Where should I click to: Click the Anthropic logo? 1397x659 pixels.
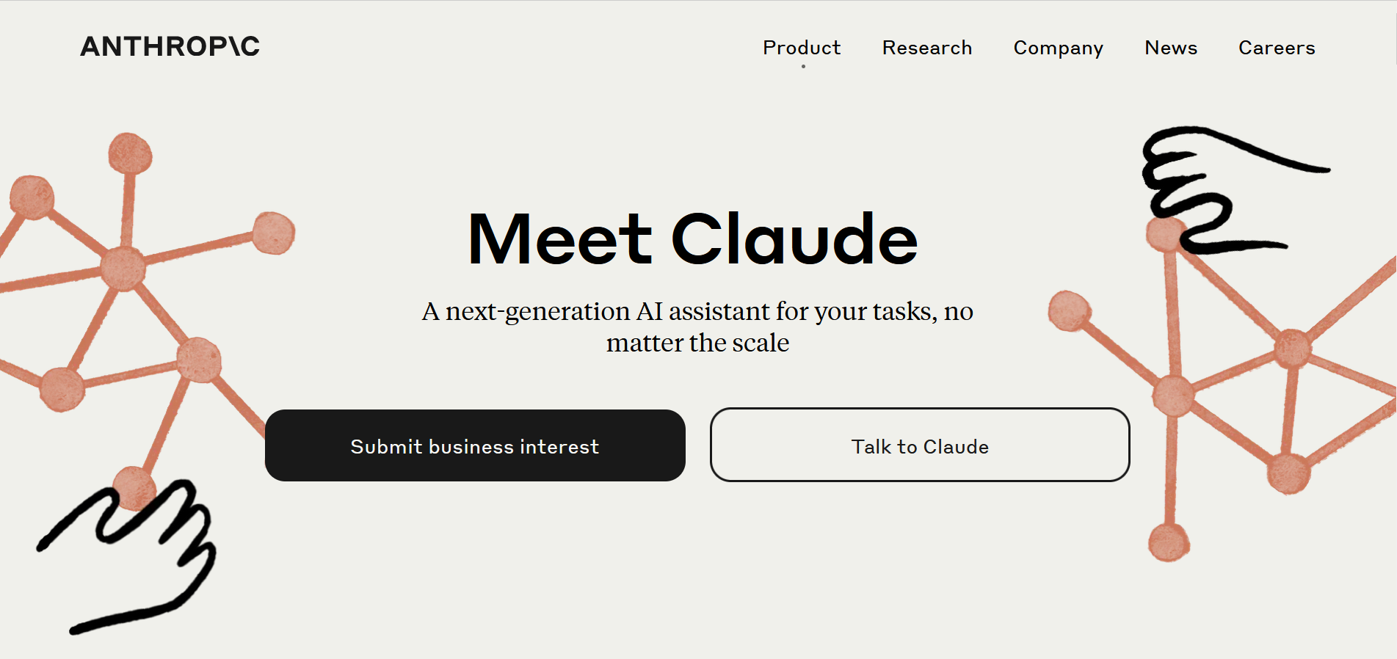point(170,46)
